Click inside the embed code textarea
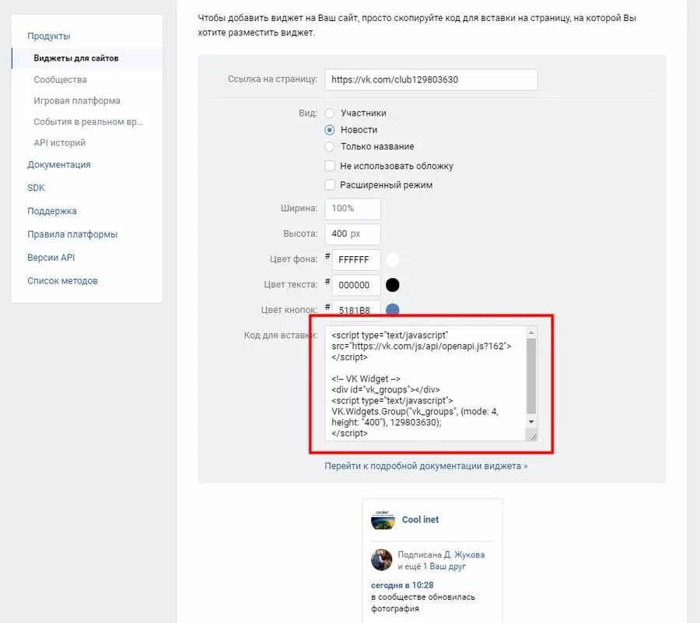The image size is (700, 623). (425, 383)
